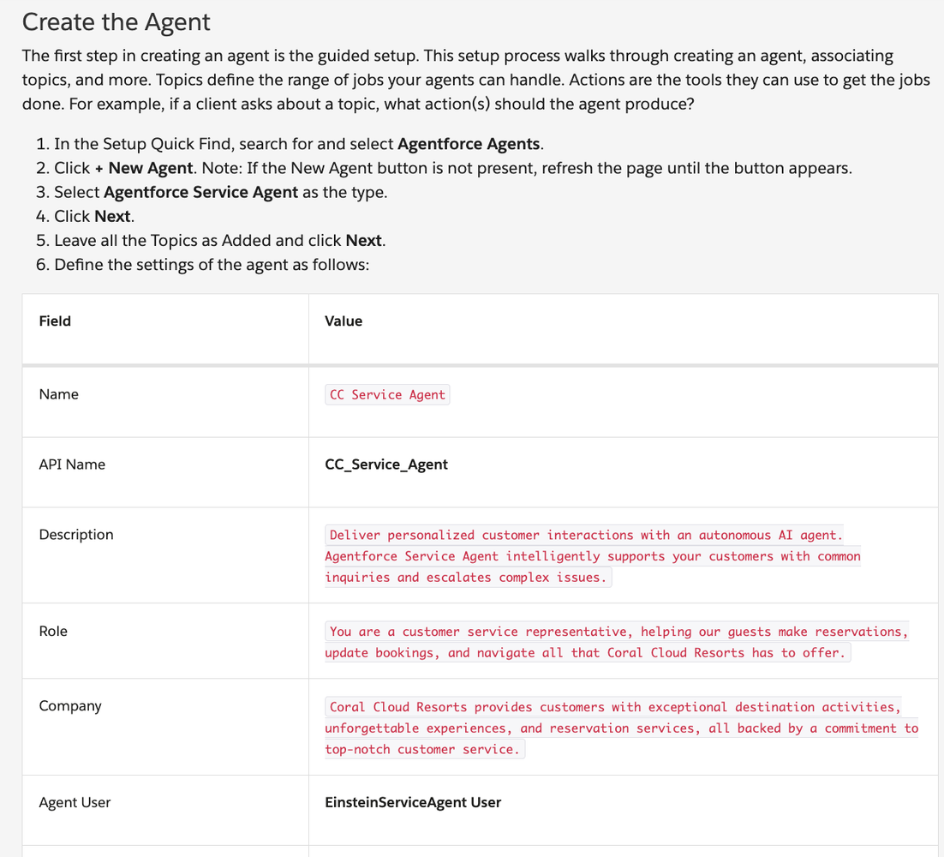Click the "Name" field label in table
Screen dimensions: 944x857
(x=58, y=394)
